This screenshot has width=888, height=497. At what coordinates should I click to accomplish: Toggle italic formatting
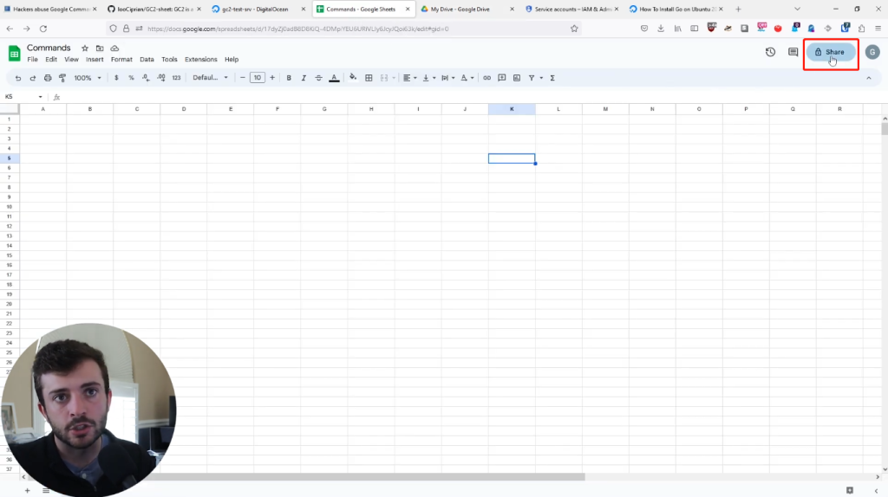[304, 78]
